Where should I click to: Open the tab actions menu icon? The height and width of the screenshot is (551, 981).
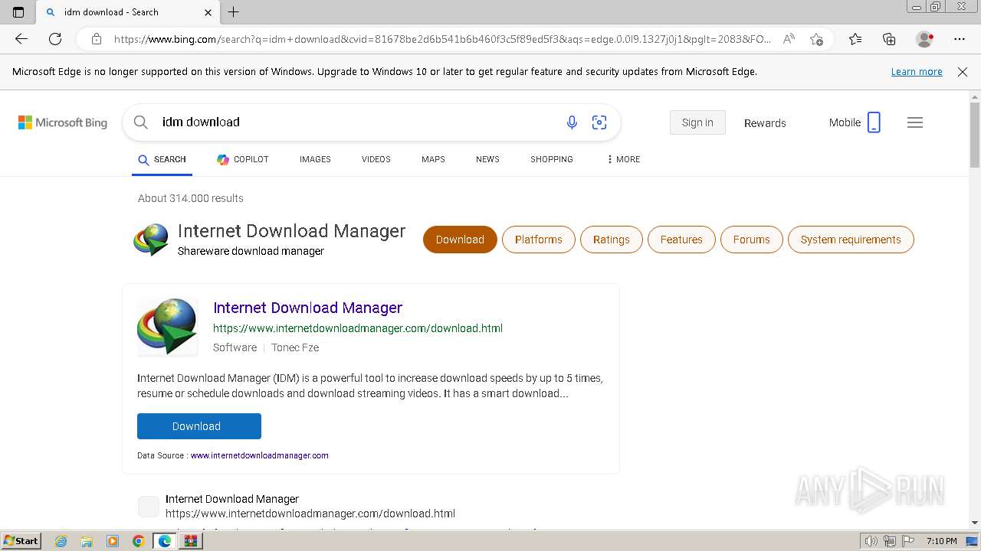(x=18, y=12)
